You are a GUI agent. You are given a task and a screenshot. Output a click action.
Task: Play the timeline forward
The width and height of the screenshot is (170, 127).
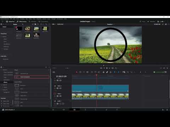pyautogui.click(x=110, y=68)
